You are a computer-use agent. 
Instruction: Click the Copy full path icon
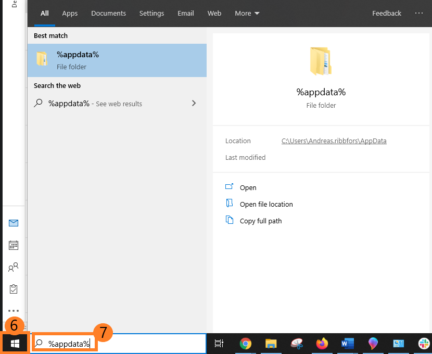point(229,220)
